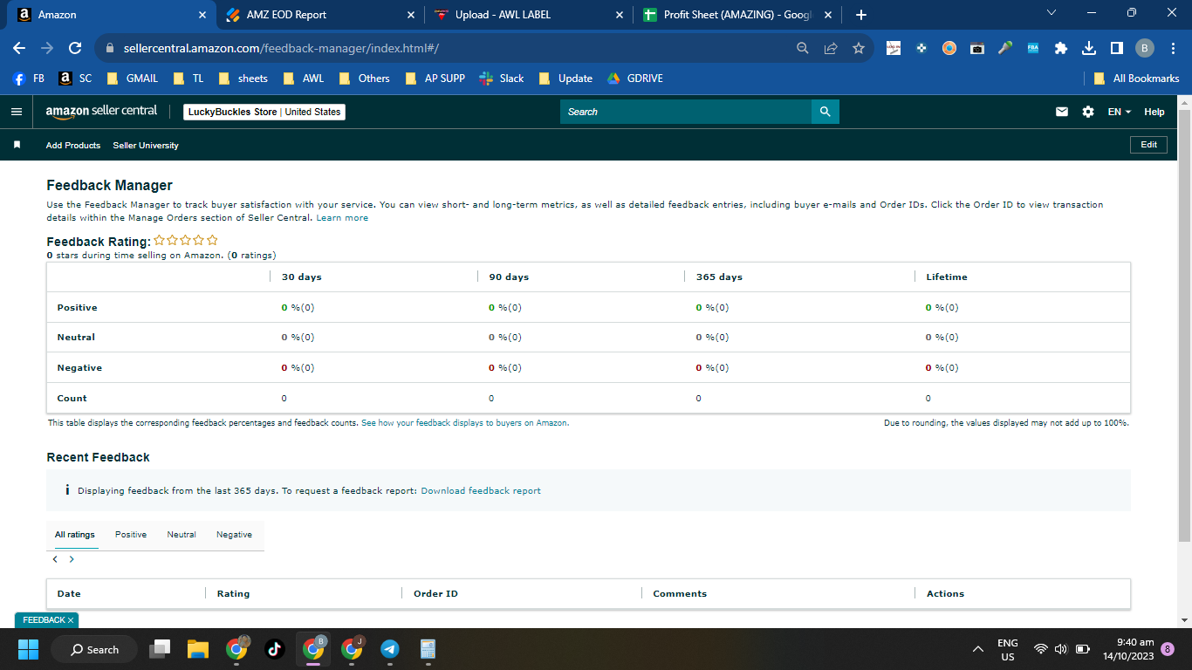
Task: Click the Edit button in the favorites bar
Action: 1148,145
